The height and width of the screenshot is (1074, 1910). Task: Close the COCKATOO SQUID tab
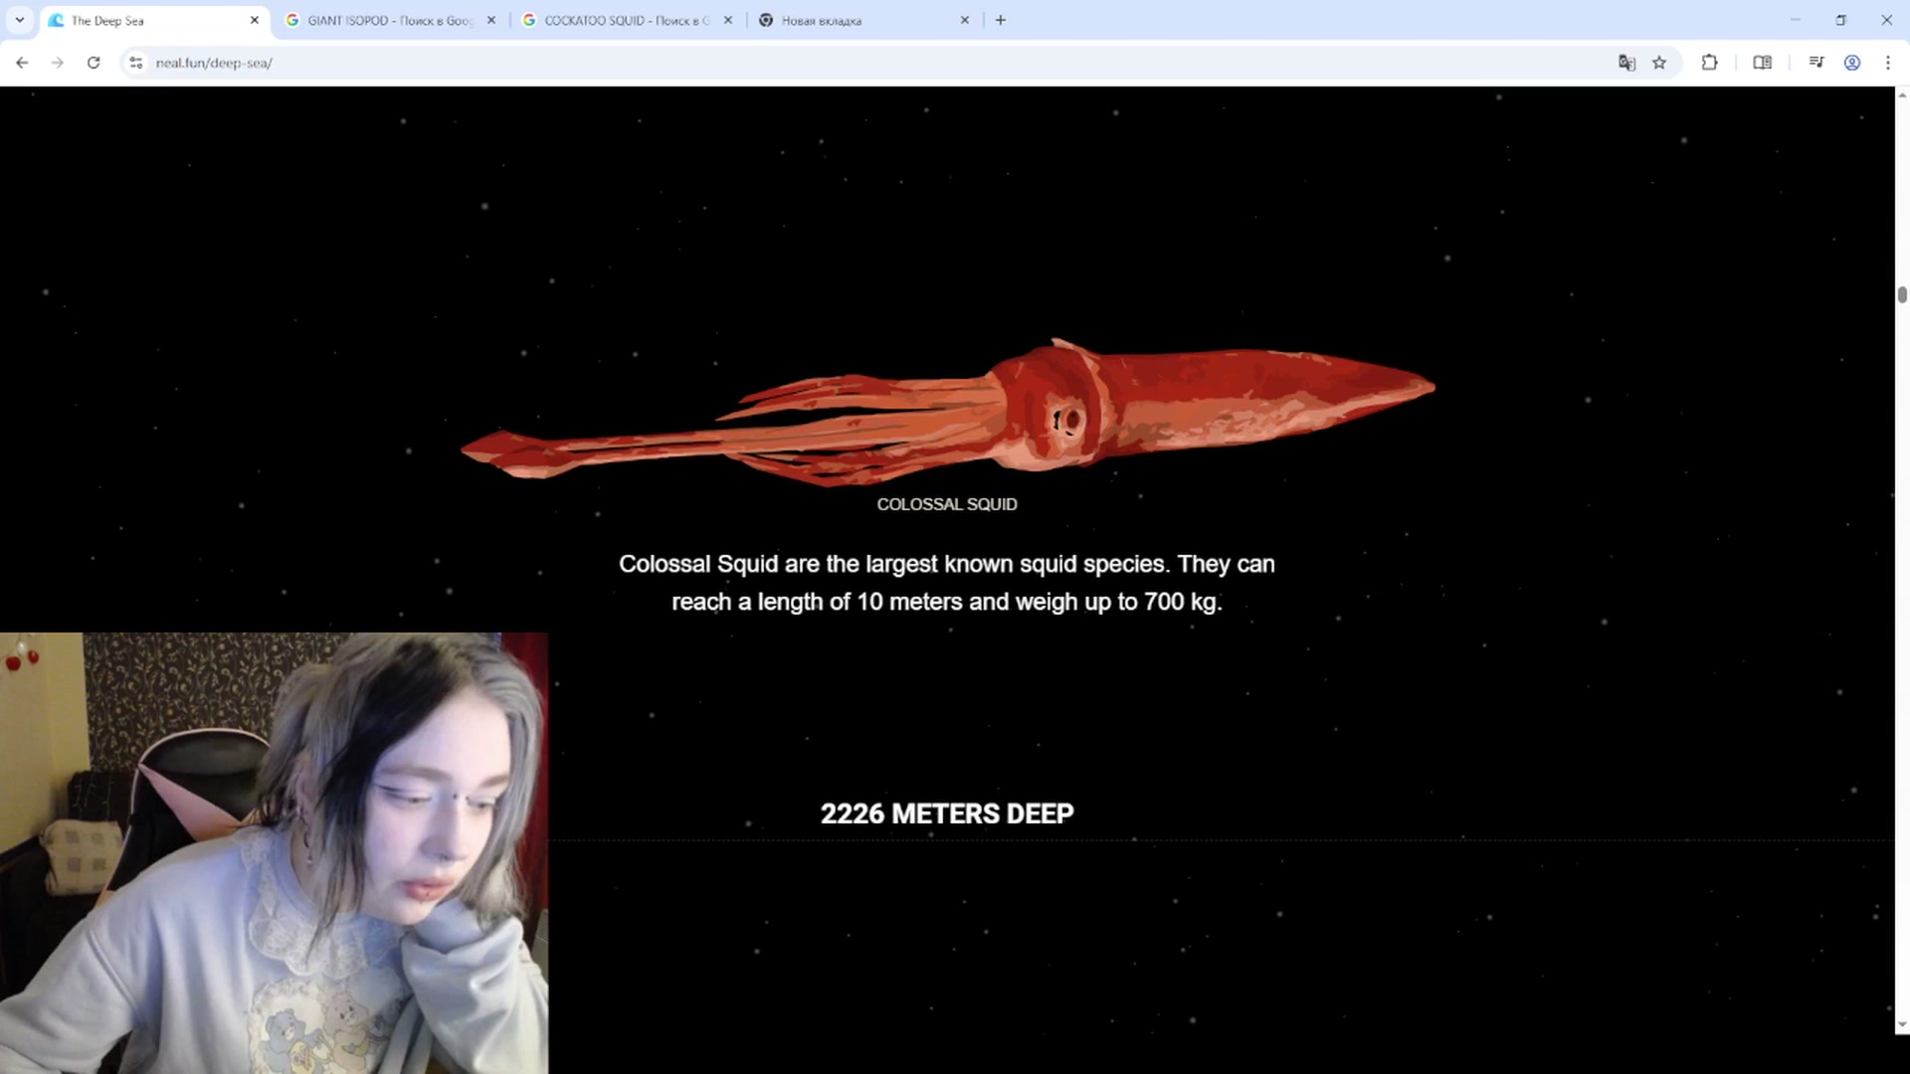point(727,20)
